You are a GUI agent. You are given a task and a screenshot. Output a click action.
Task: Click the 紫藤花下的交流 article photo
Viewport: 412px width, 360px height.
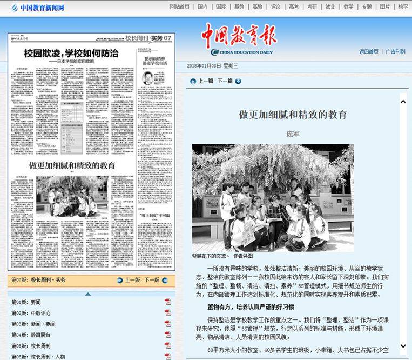click(x=273, y=197)
